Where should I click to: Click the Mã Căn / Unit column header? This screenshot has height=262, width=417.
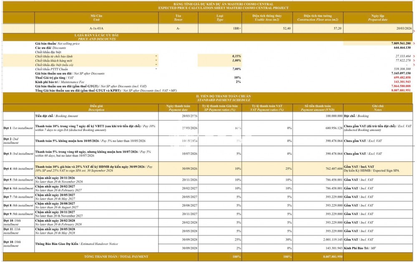coord(97,18)
